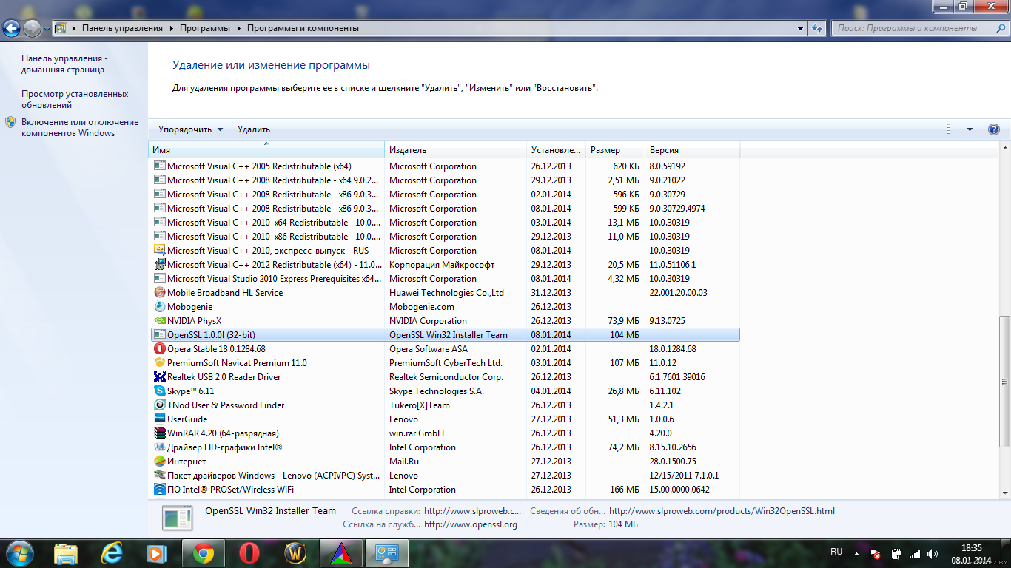Screen dimensions: 1011x568
Task: Select Пакет драйверов Windows - Lenovo row
Action: tap(445, 475)
